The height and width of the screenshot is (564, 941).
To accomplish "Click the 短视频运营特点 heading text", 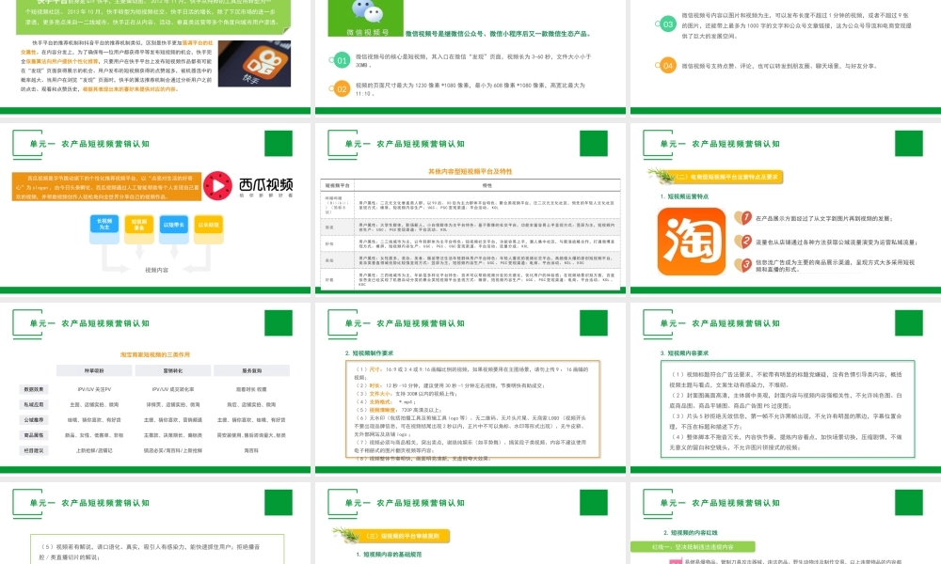I will click(685, 196).
